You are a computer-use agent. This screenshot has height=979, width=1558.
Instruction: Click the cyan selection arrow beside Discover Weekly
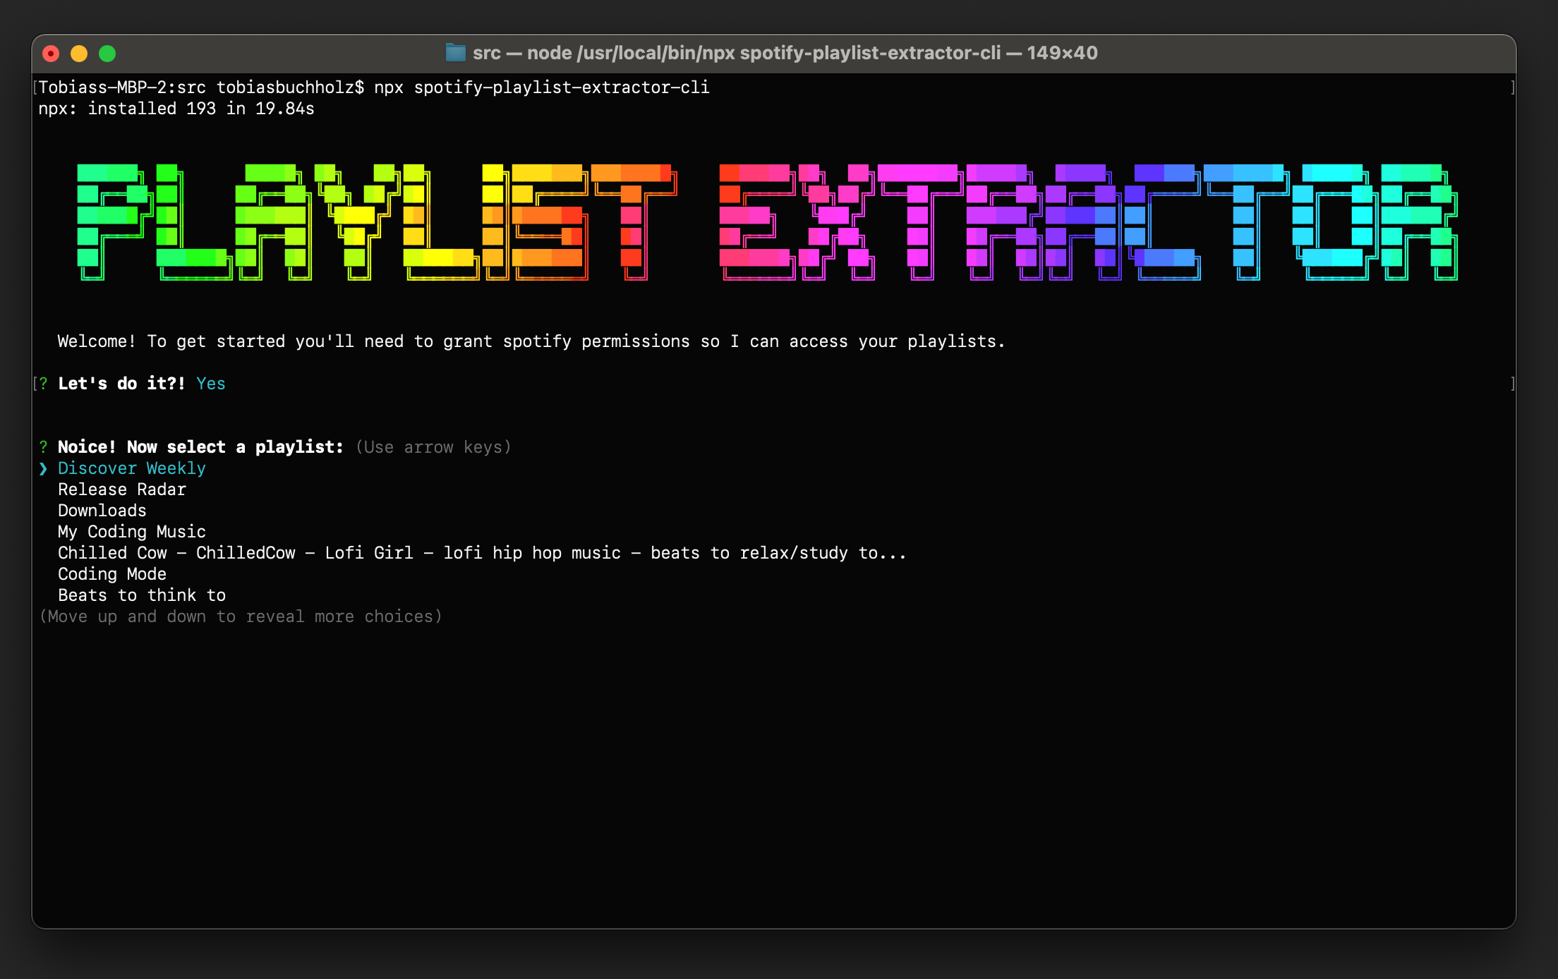(44, 468)
